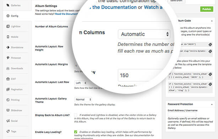
Task: Copy the album id shortcode
Action: pyautogui.click(x=210, y=44)
